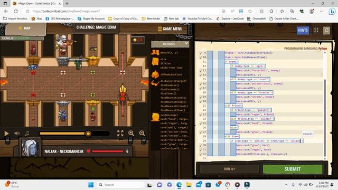Go back in the browser

[x=6, y=11]
